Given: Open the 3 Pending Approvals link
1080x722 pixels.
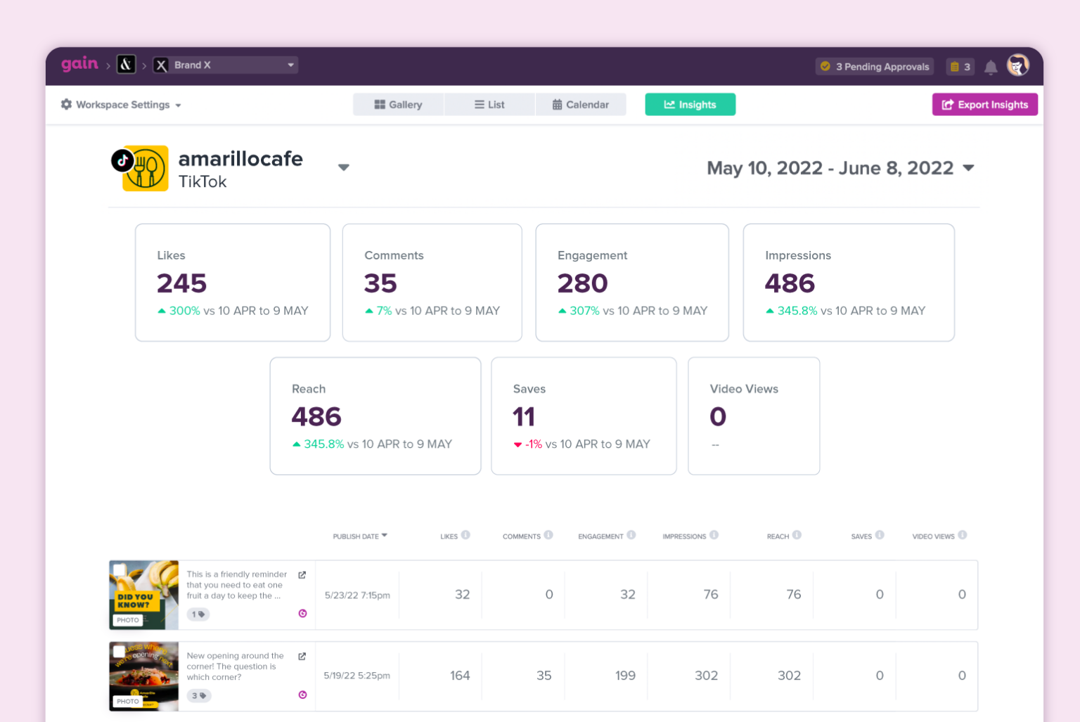Looking at the screenshot, I should pos(874,66).
